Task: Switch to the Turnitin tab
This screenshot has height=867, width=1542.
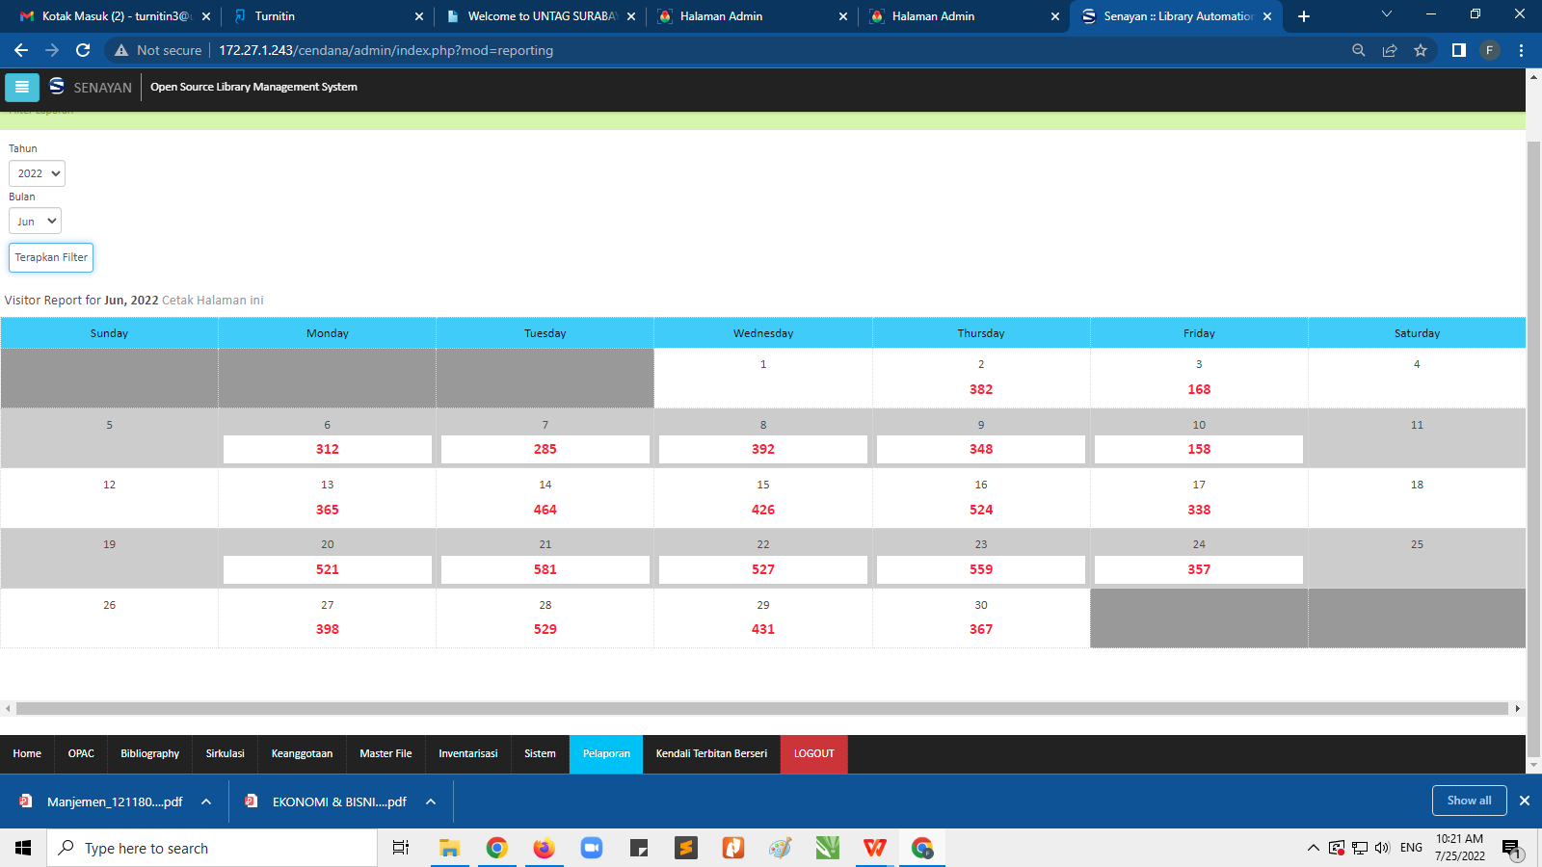Action: (328, 16)
